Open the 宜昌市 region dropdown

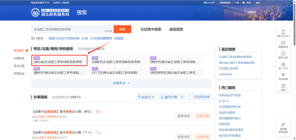click(146, 97)
